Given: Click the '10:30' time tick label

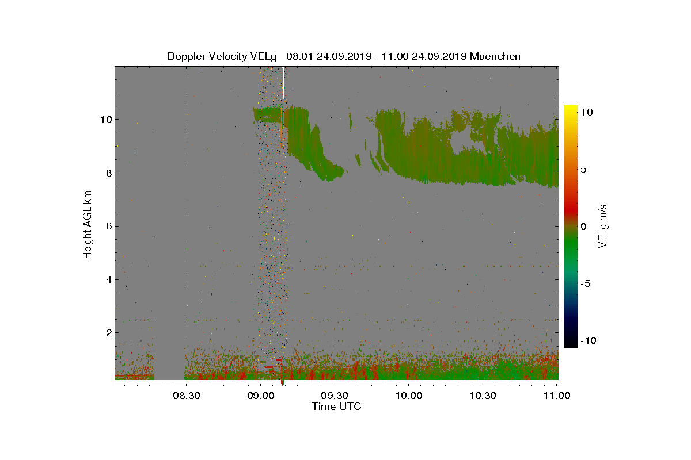Looking at the screenshot, I should click(483, 396).
